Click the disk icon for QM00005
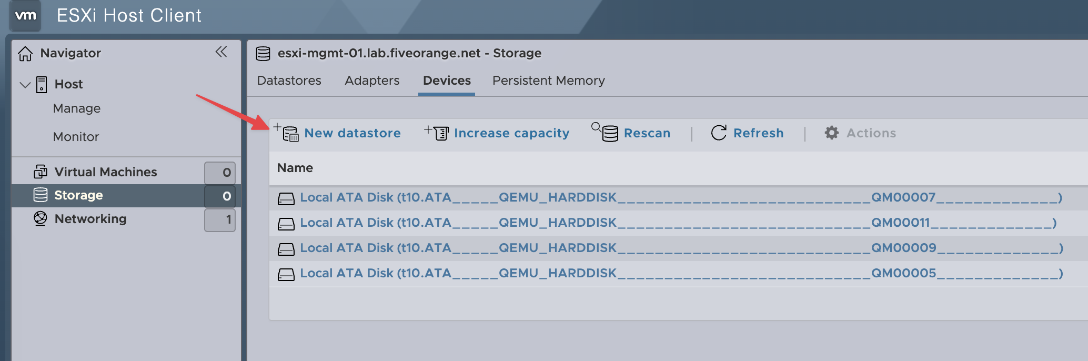Image resolution: width=1088 pixels, height=361 pixels. click(x=286, y=274)
